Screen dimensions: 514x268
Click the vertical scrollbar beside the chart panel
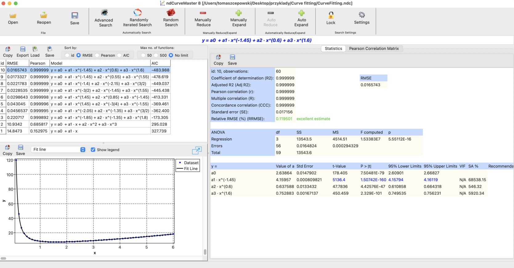coord(205,252)
